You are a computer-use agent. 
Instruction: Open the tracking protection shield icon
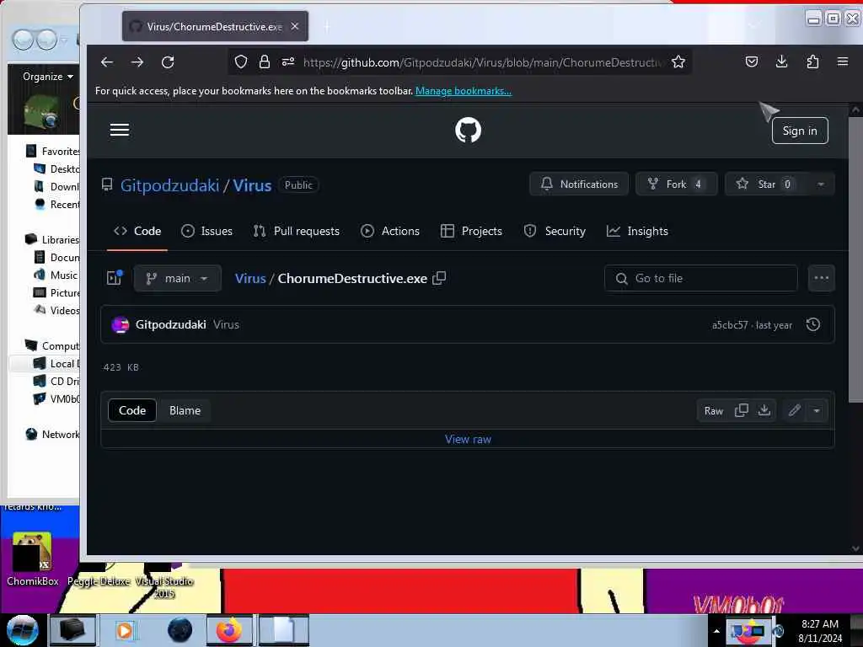click(x=240, y=61)
